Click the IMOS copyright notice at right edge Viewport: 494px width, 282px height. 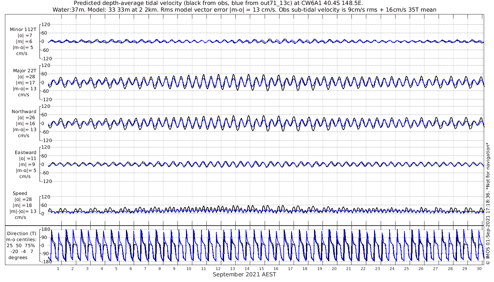(488, 203)
